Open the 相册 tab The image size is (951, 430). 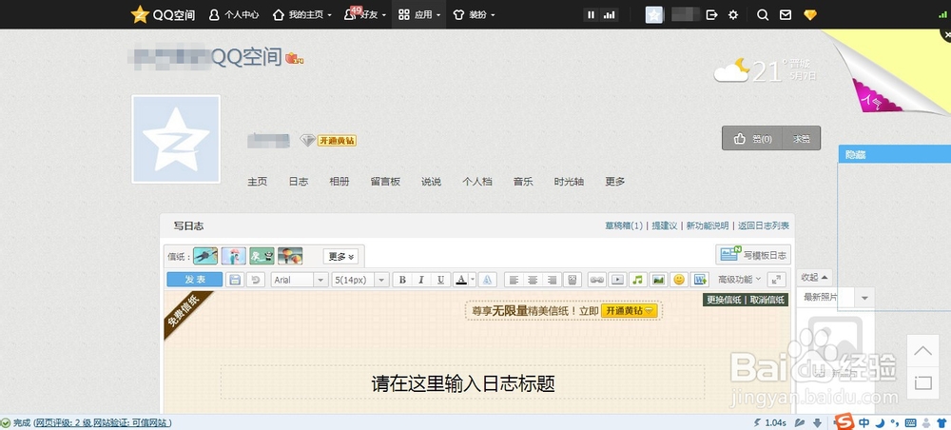point(340,182)
